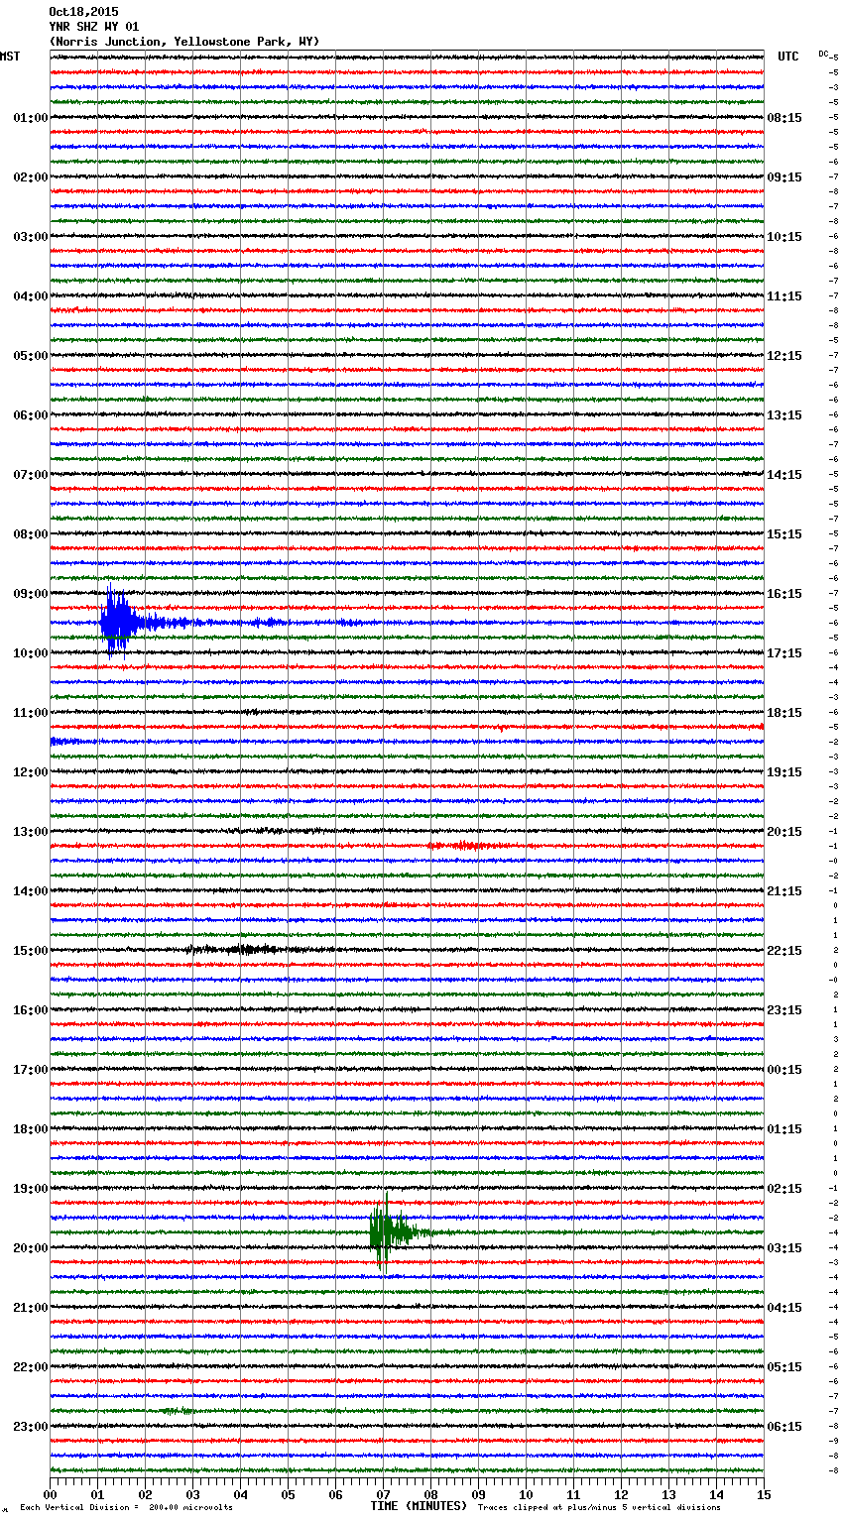Image resolution: width=843 pixels, height=1521 pixels.
Task: Click the 10 minute tick on the time axis
Action: click(526, 1494)
